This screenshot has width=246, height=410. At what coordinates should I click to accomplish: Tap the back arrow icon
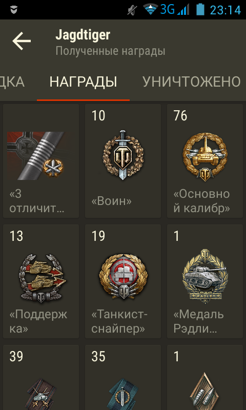[x=22, y=41]
